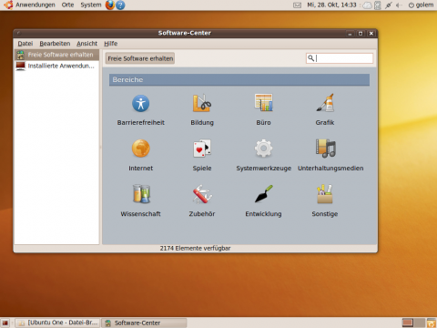Open the Systemwerkzeuge gear icon
The height and width of the screenshot is (328, 437).
click(263, 149)
